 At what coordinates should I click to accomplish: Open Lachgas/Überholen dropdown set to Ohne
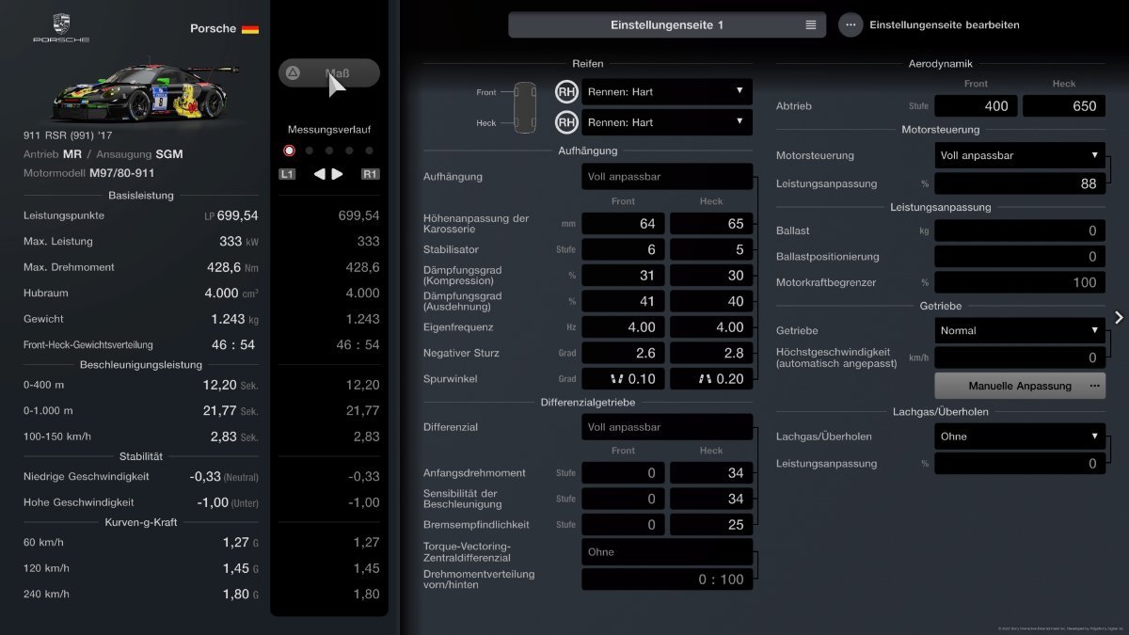[x=1020, y=437]
